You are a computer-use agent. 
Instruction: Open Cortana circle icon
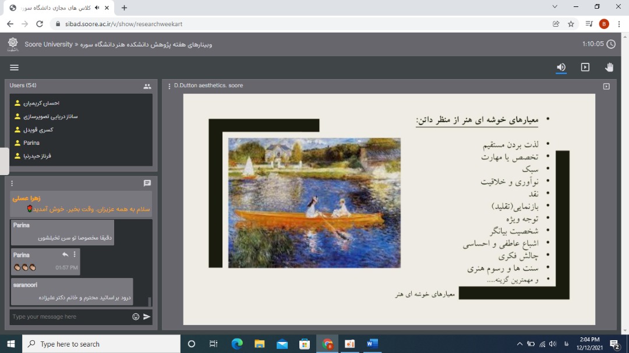click(x=192, y=344)
